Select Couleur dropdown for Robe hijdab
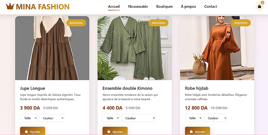Screen dimensions: 268x135 (x=215, y=118)
